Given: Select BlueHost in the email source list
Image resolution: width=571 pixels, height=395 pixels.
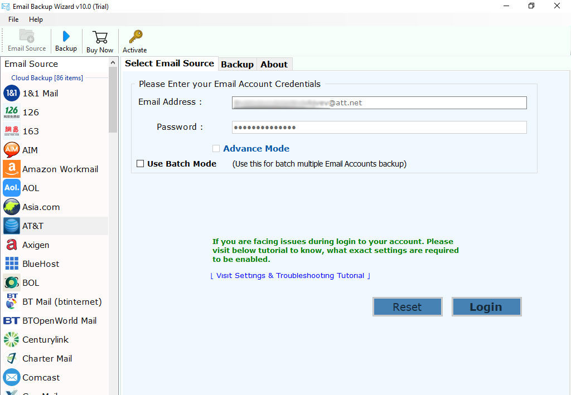Looking at the screenshot, I should [40, 264].
